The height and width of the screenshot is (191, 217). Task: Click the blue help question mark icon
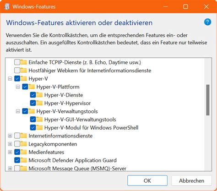click(207, 22)
